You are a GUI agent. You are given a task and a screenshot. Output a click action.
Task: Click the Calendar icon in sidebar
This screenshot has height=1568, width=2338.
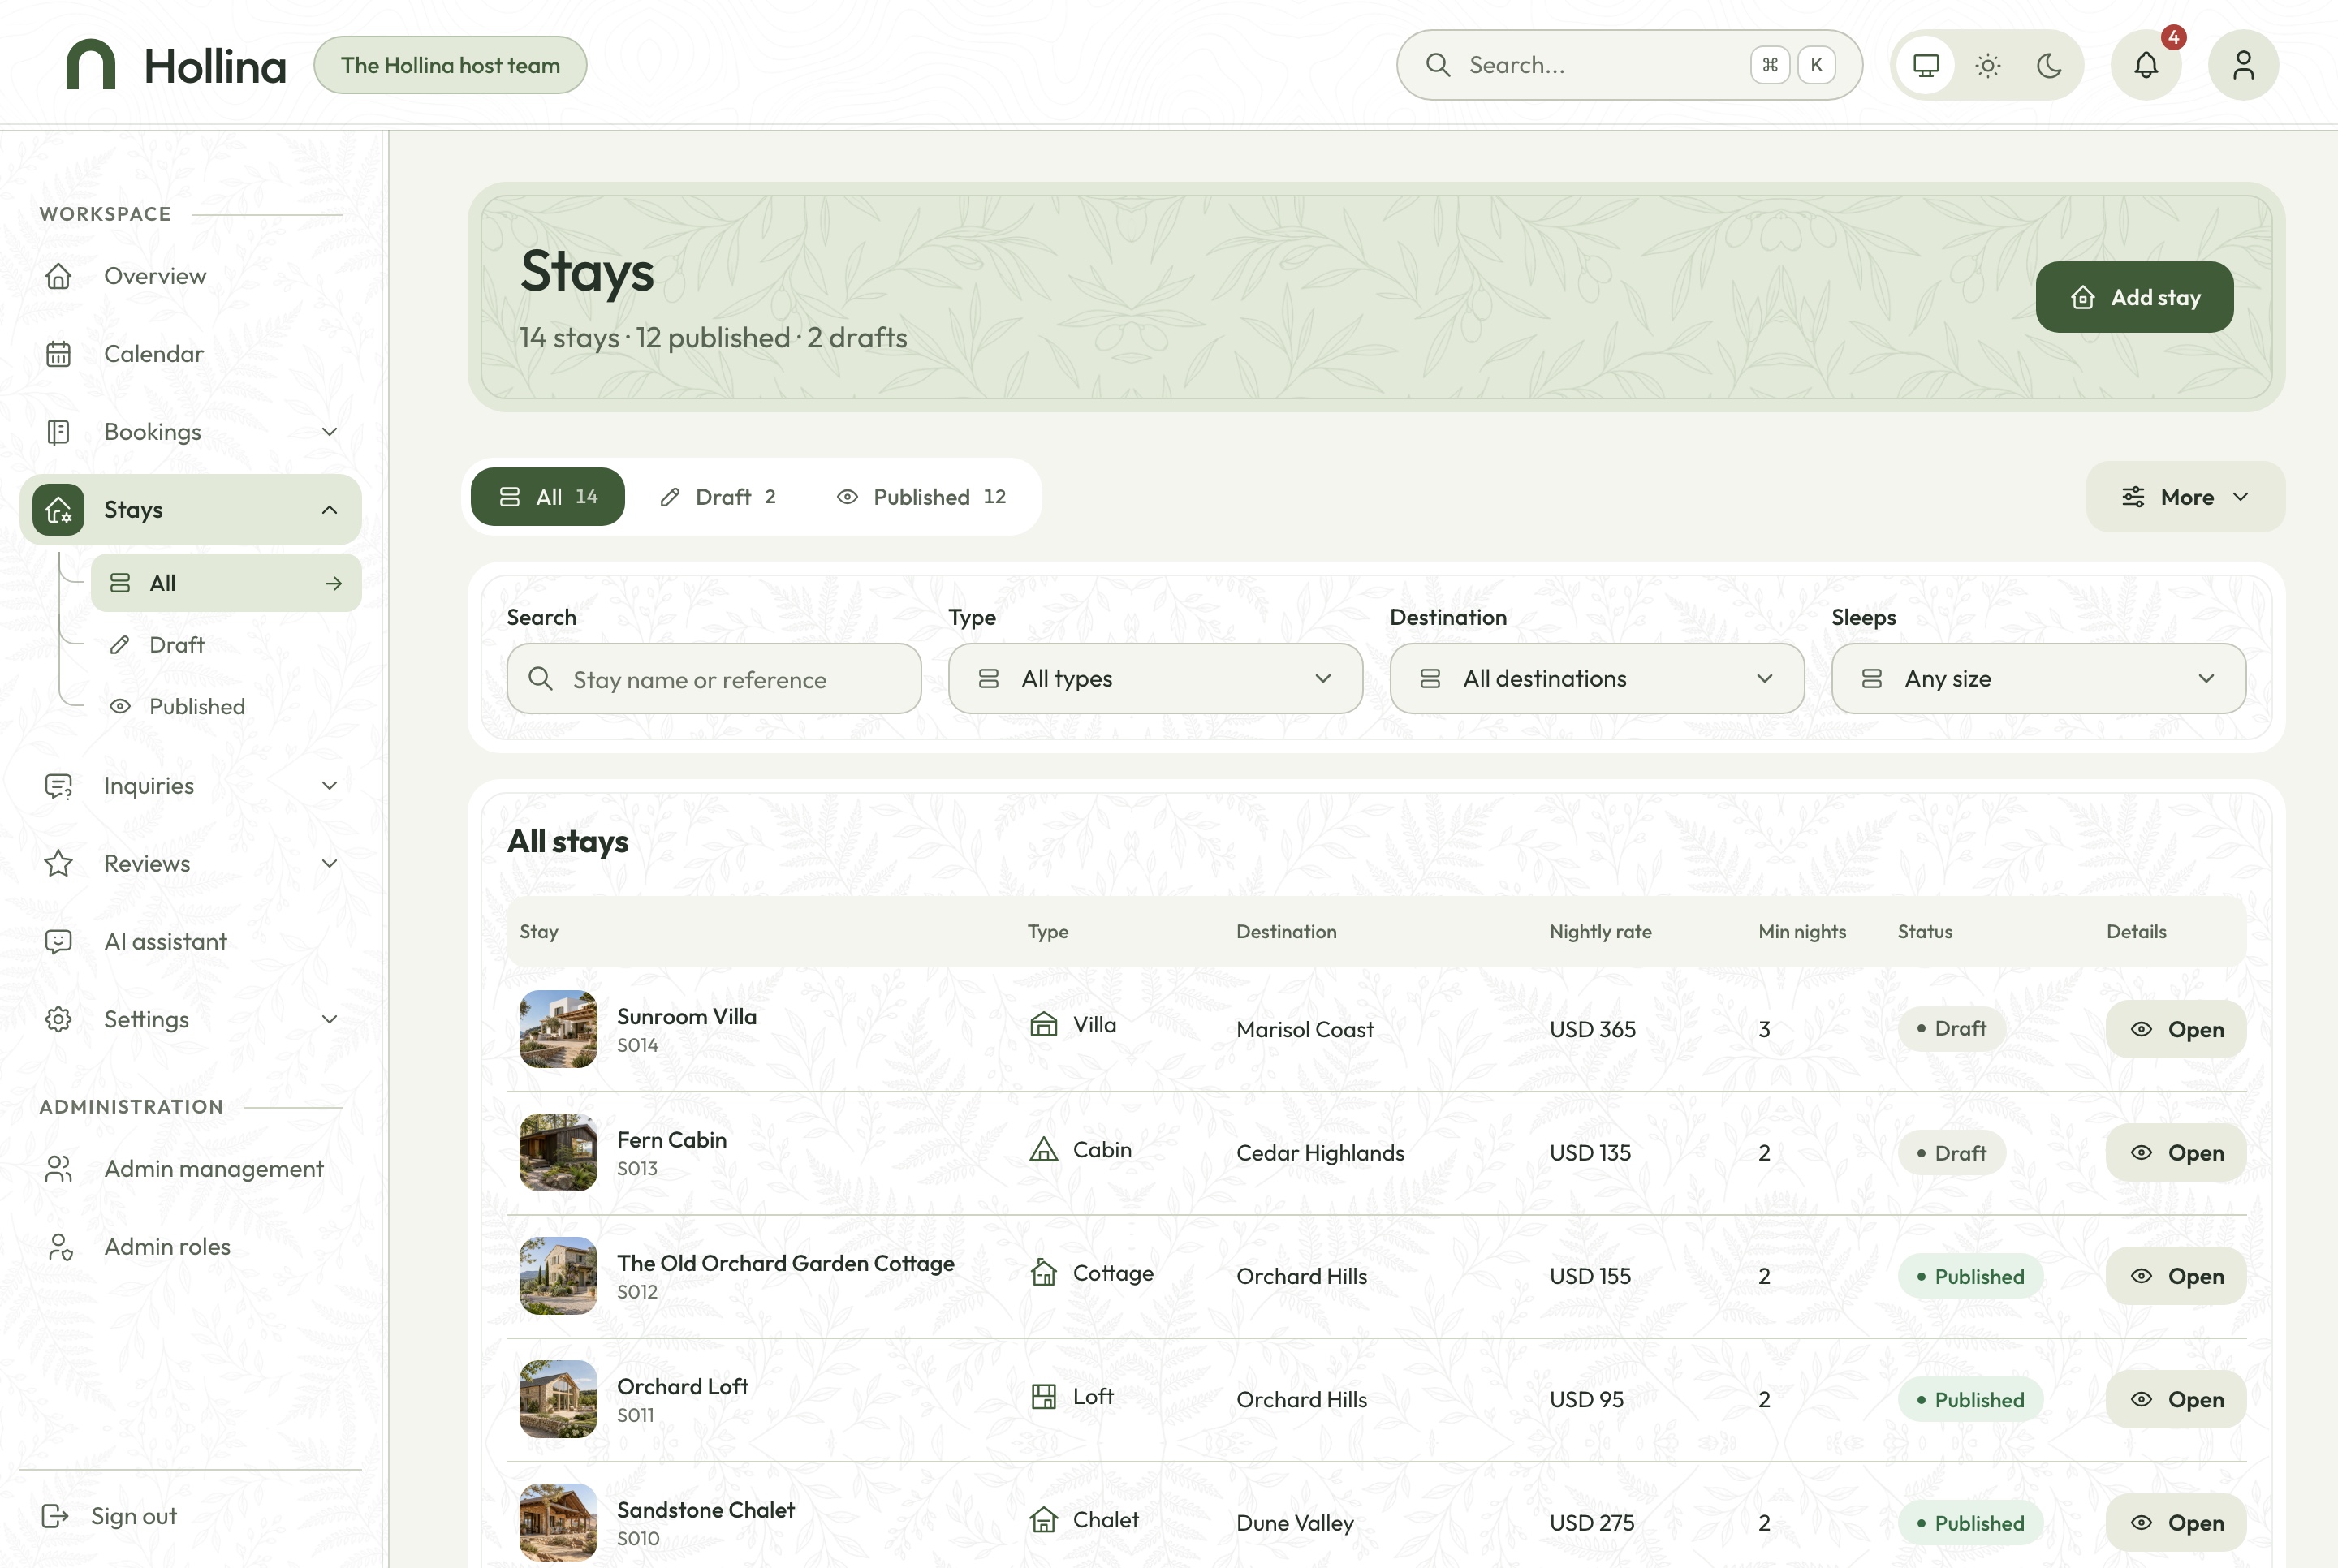[59, 354]
